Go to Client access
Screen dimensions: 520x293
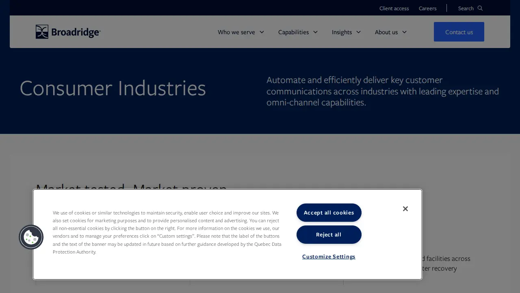(394, 8)
